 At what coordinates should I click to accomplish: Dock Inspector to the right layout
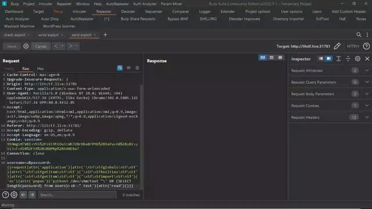pos(328,59)
